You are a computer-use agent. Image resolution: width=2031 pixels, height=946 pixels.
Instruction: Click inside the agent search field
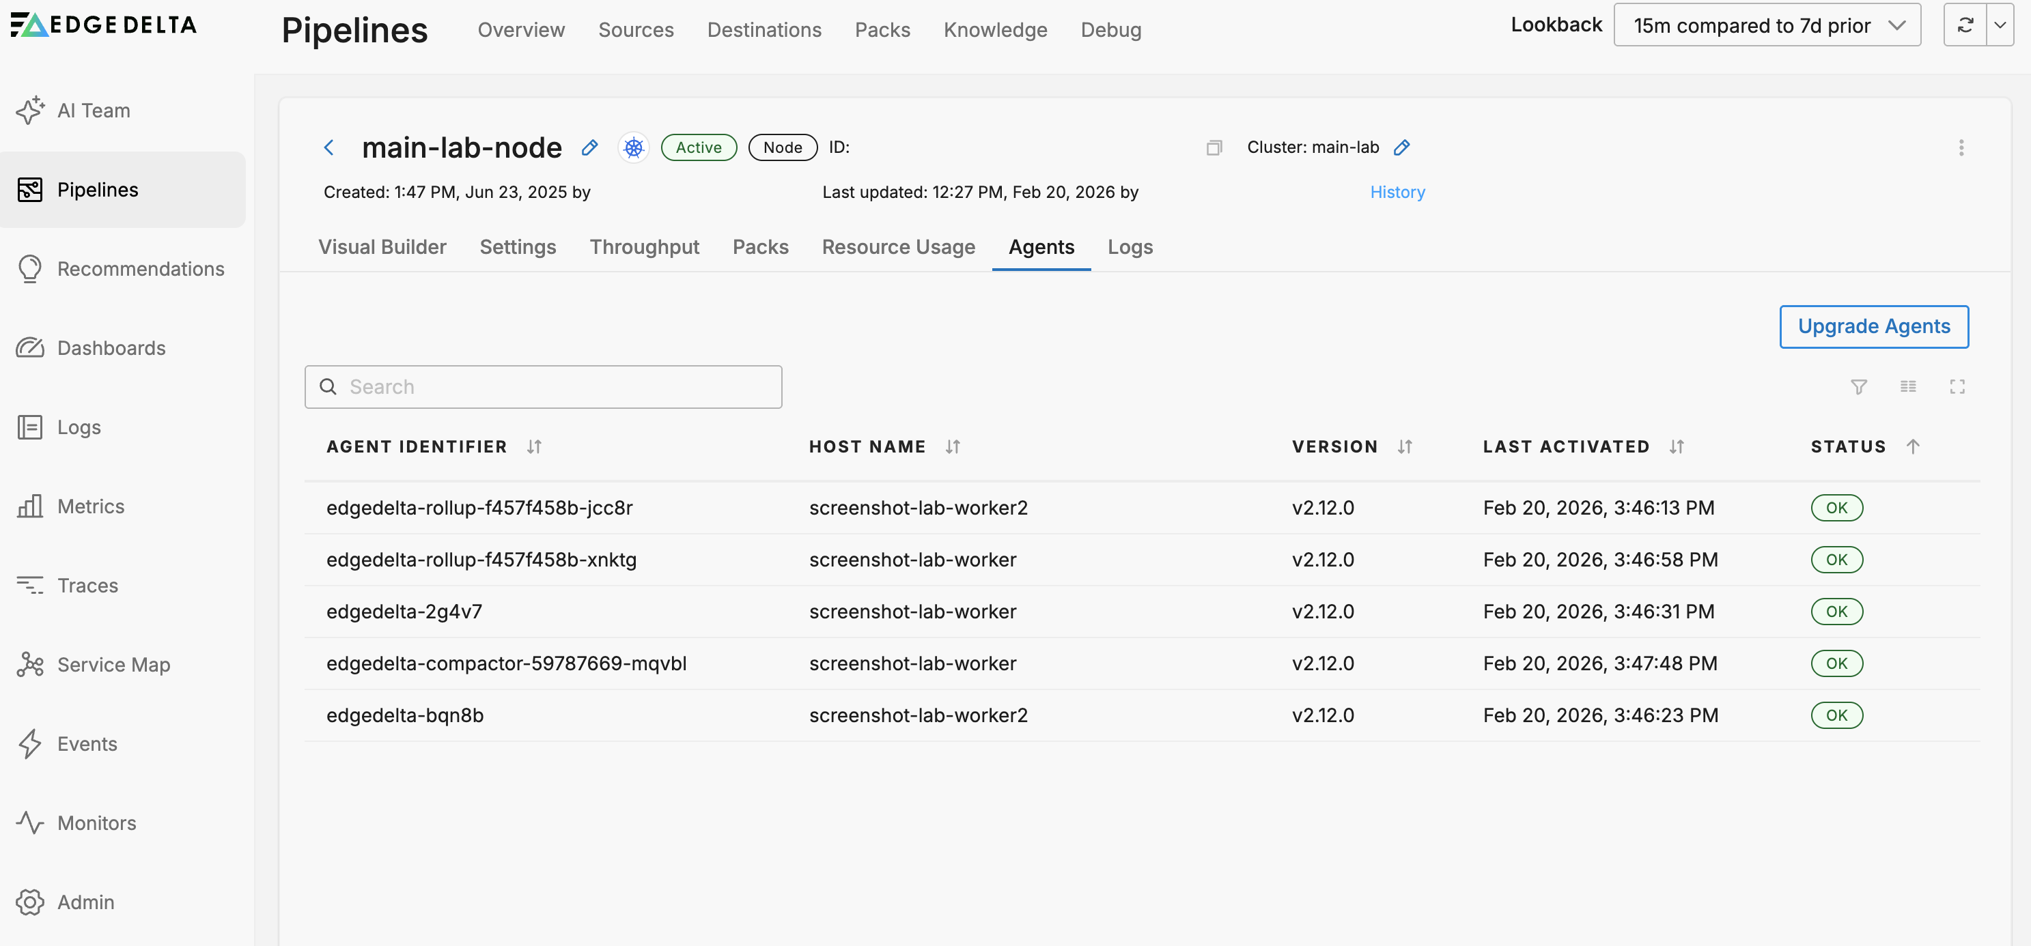pyautogui.click(x=542, y=387)
